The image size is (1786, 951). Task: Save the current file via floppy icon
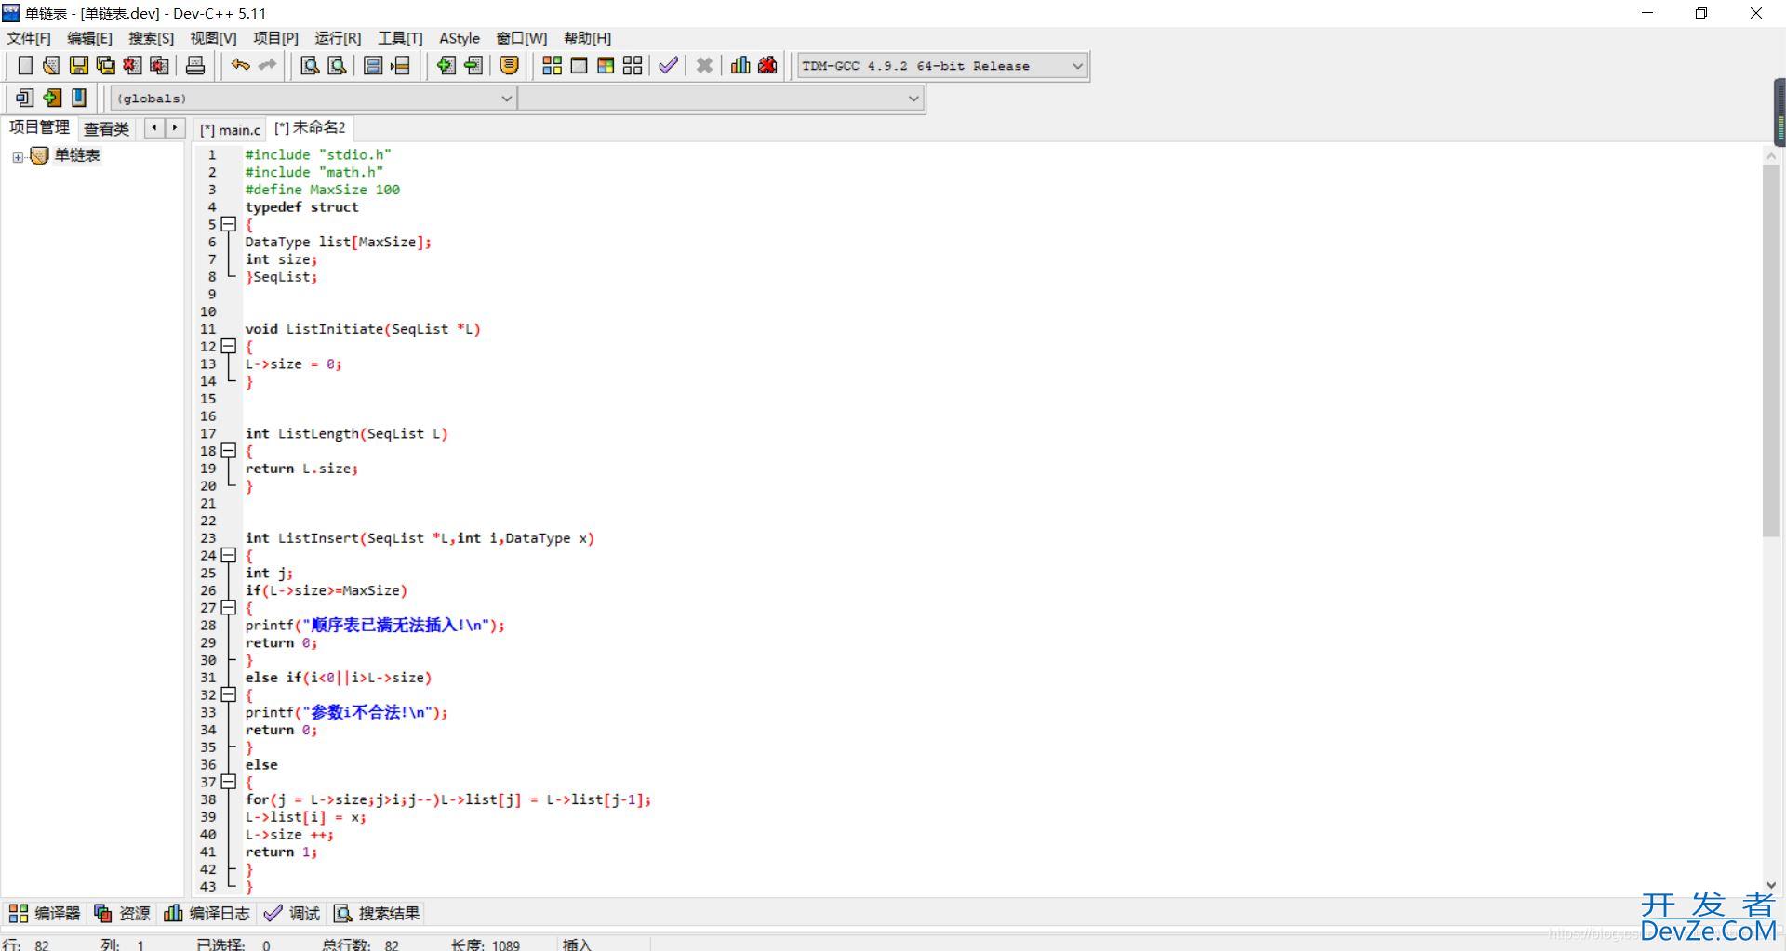click(78, 65)
